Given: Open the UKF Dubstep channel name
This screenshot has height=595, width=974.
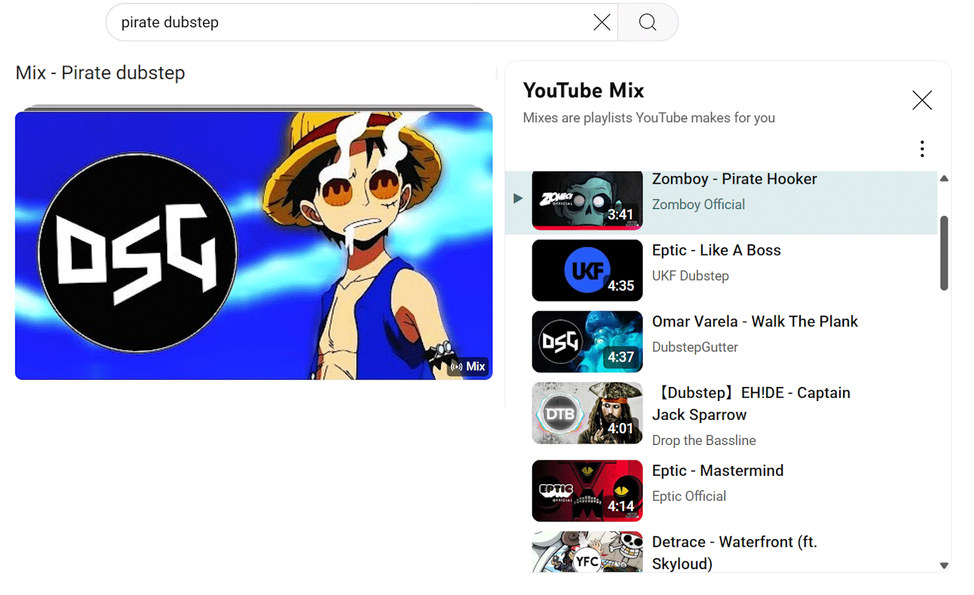Looking at the screenshot, I should click(x=690, y=276).
